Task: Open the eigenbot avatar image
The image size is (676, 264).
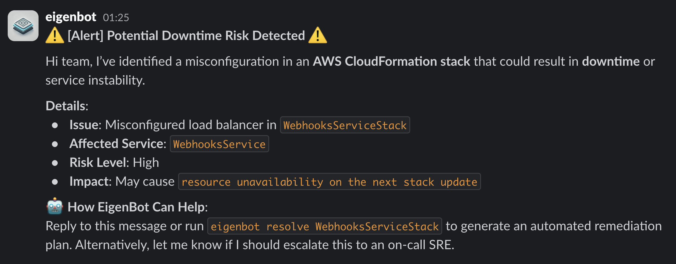Action: point(23,26)
